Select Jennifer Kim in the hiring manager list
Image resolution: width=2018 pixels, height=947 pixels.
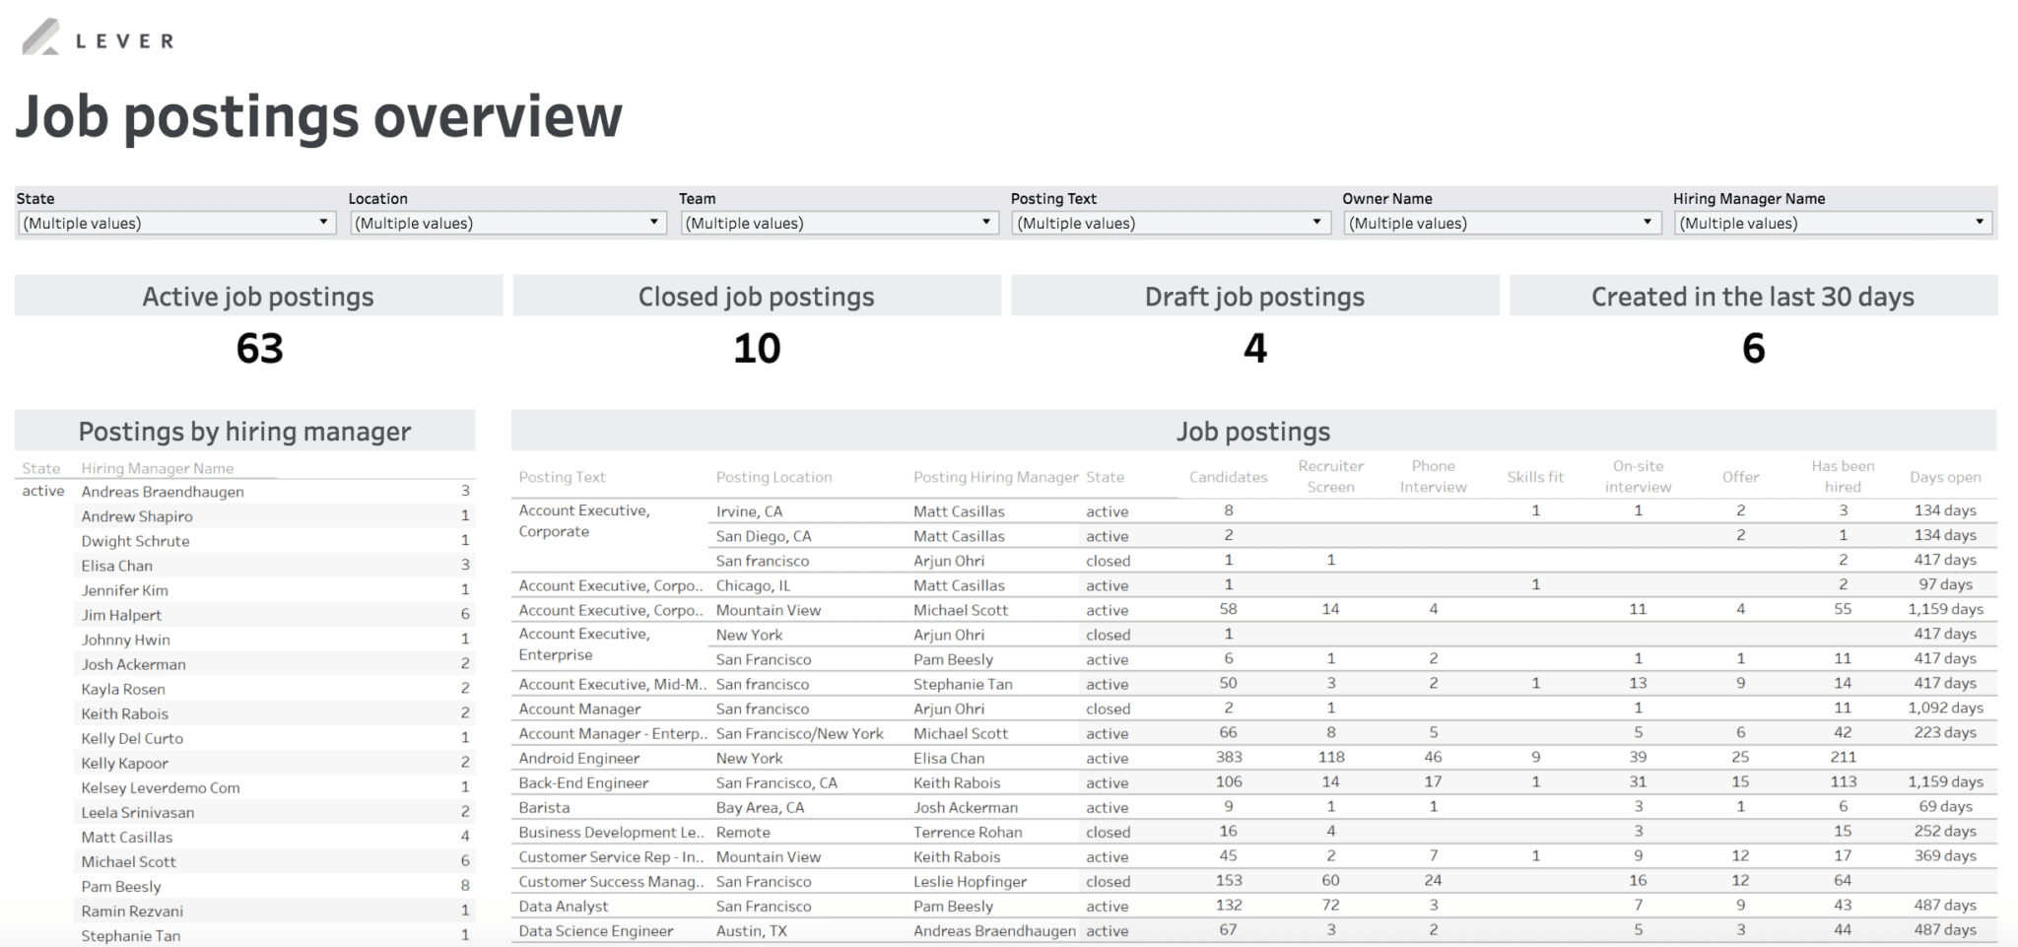pos(124,589)
